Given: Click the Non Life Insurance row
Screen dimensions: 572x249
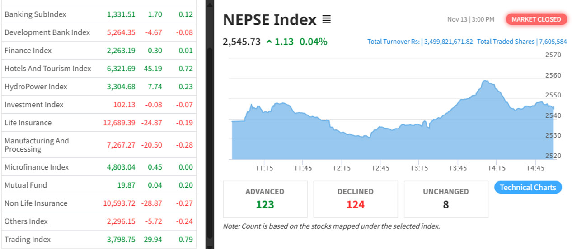Looking at the screenshot, I should pyautogui.click(x=36, y=203).
